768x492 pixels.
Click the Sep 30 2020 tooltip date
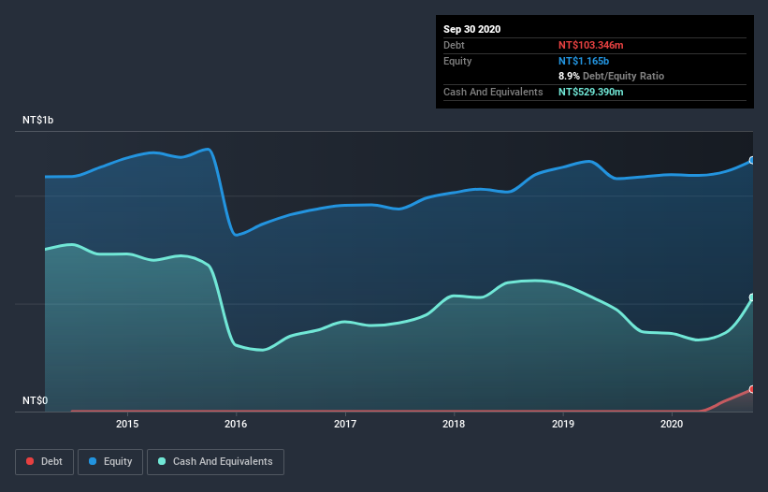(x=471, y=29)
